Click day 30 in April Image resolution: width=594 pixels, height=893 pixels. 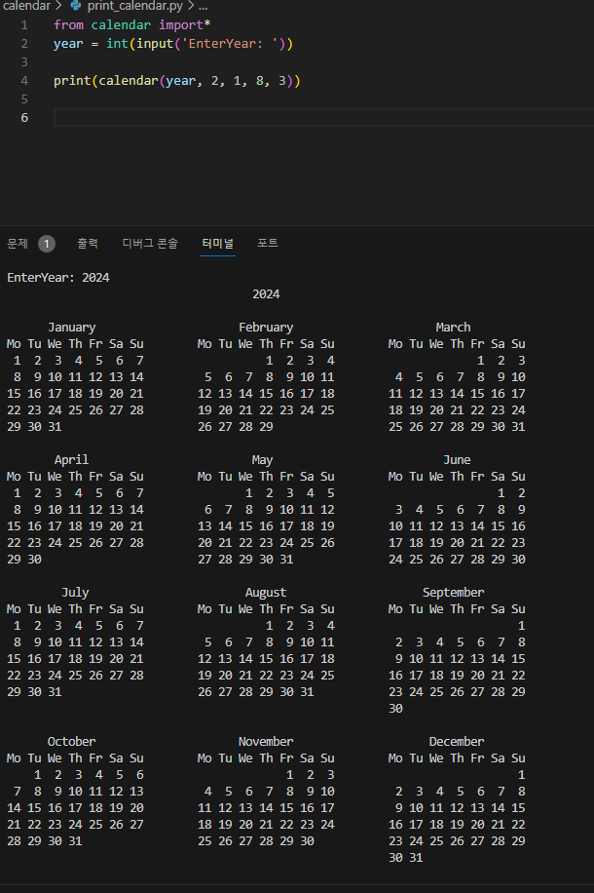point(34,560)
